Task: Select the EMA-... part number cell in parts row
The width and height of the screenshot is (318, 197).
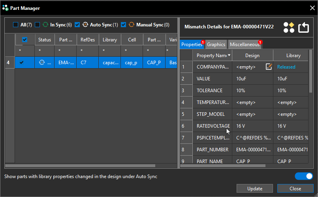Action: click(66, 63)
